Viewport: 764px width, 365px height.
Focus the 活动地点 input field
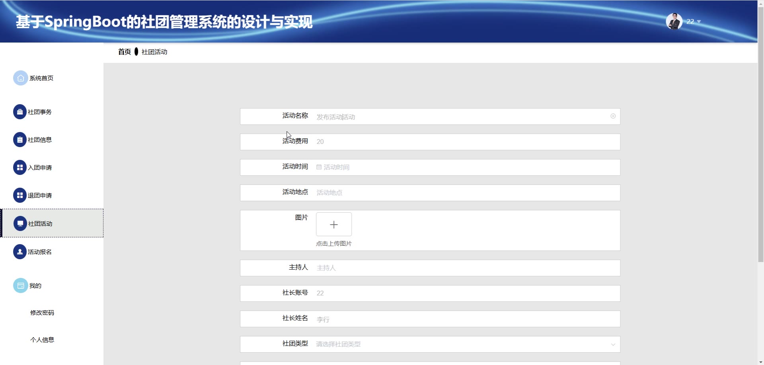[466, 193]
